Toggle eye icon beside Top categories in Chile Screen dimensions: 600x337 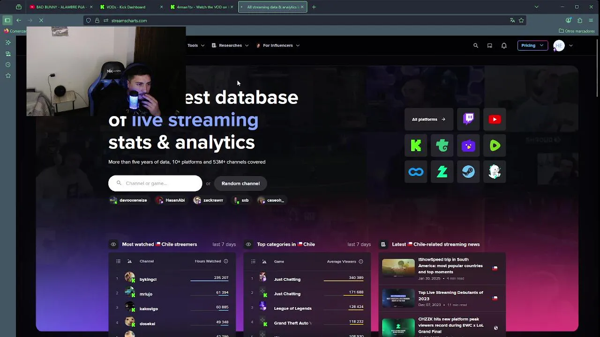(248, 244)
